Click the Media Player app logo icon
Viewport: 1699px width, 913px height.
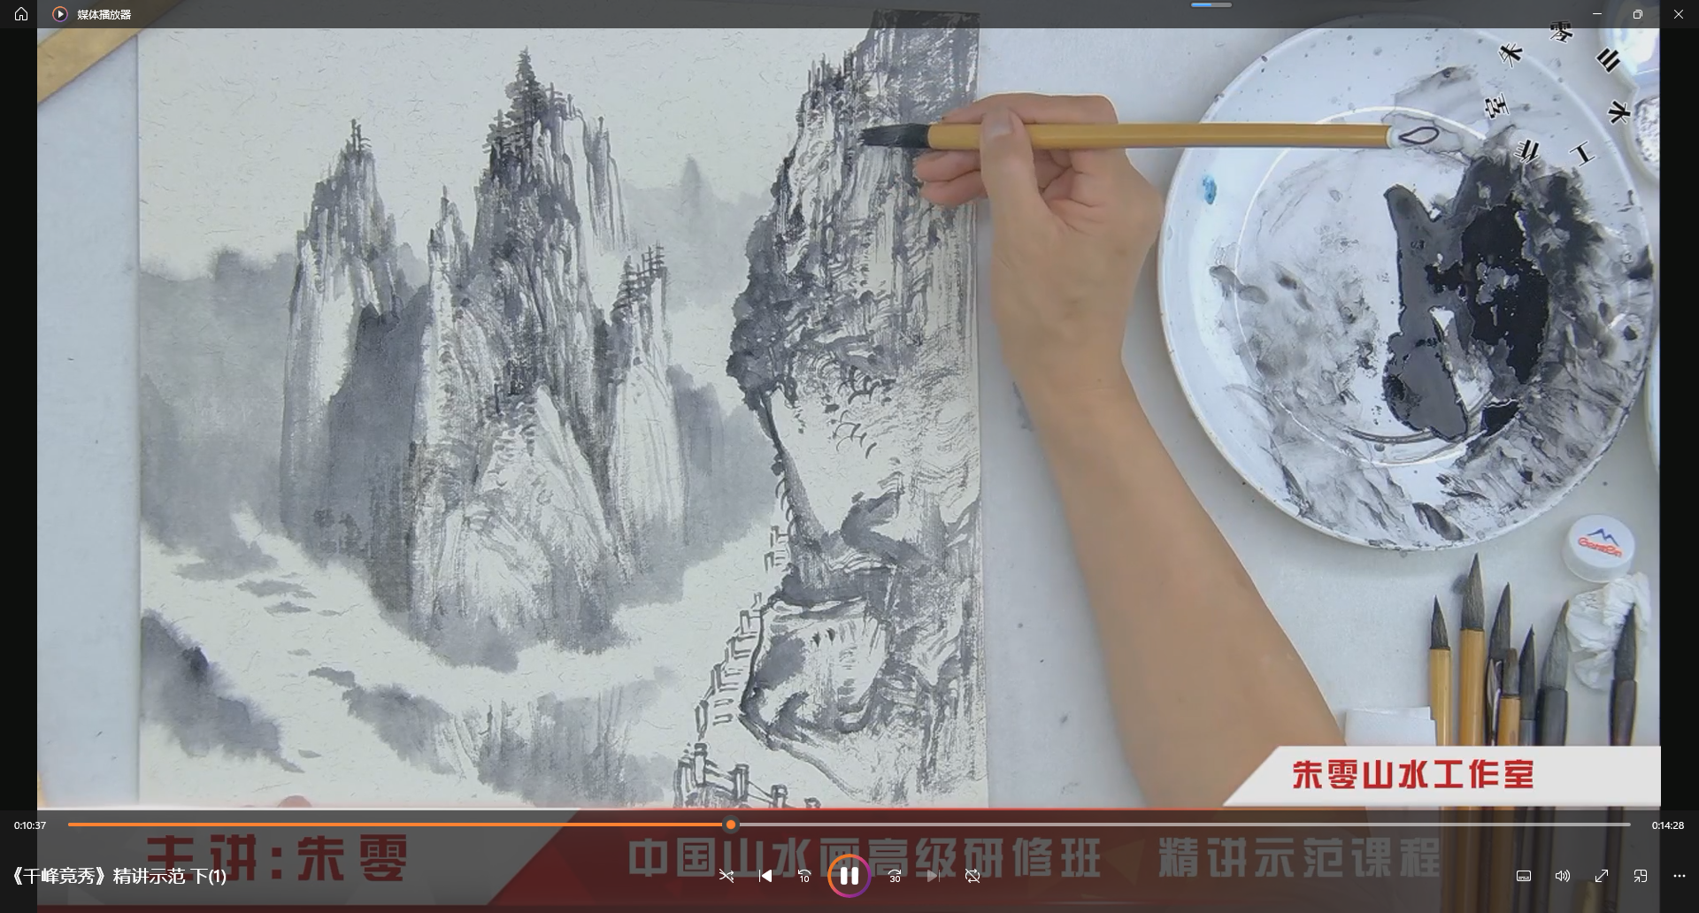pos(60,14)
